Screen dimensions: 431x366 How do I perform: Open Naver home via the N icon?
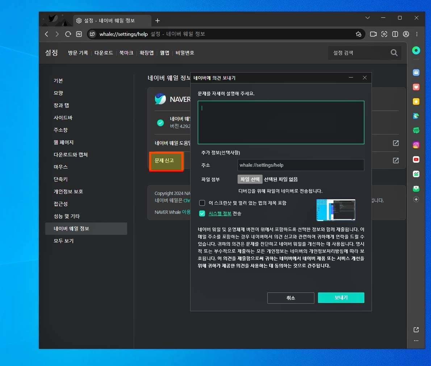coord(79,34)
